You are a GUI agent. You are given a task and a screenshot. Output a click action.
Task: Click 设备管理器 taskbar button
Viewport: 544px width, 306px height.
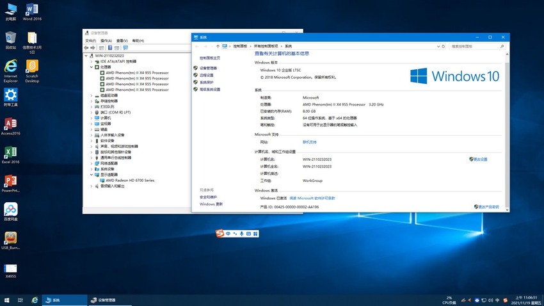(x=109, y=300)
